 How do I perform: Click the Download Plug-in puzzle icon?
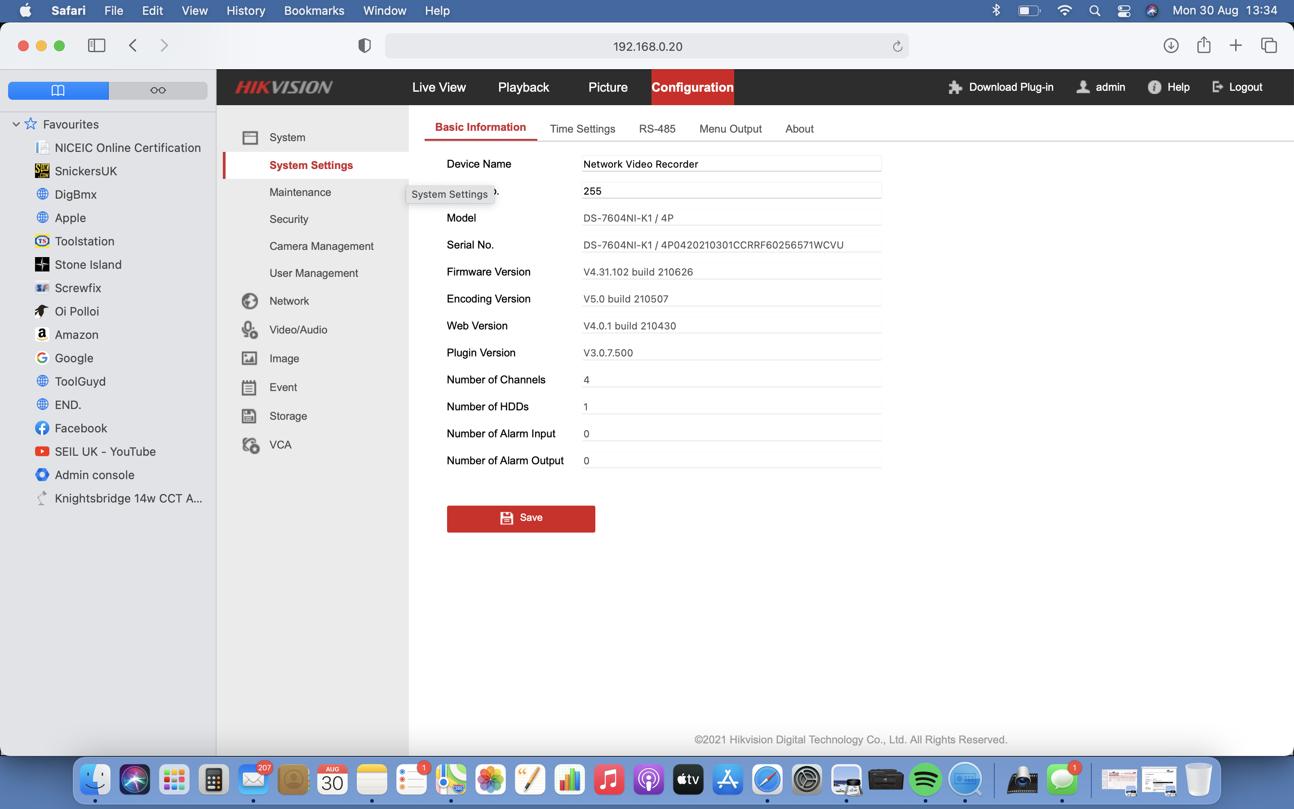955,87
